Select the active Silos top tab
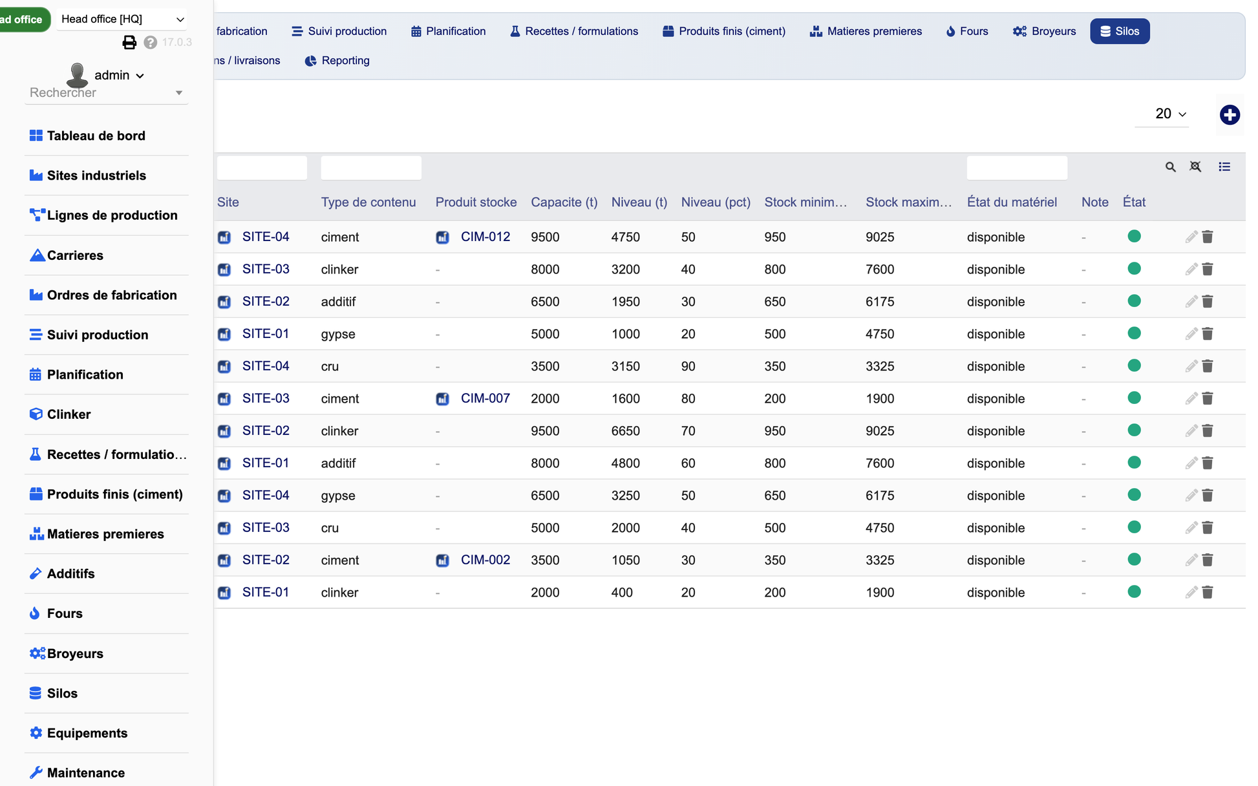Screen dimensions: 1258x786 click(x=1120, y=31)
